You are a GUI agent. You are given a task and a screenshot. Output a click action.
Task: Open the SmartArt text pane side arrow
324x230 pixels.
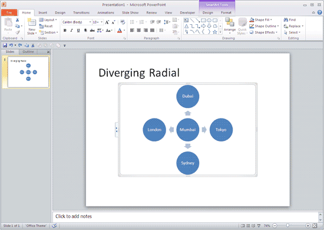pos(116,130)
